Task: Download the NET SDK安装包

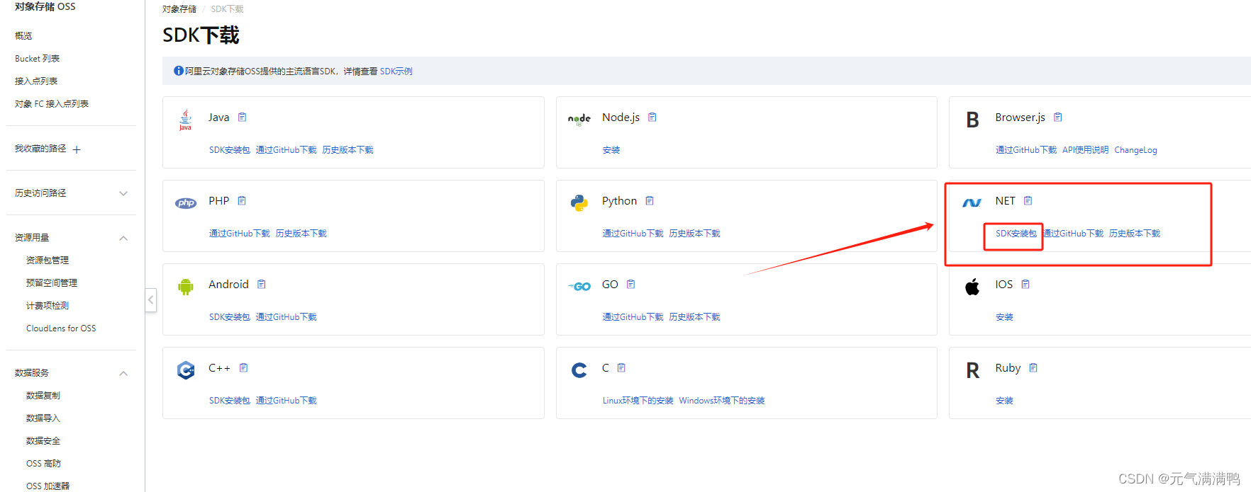Action: [1016, 234]
